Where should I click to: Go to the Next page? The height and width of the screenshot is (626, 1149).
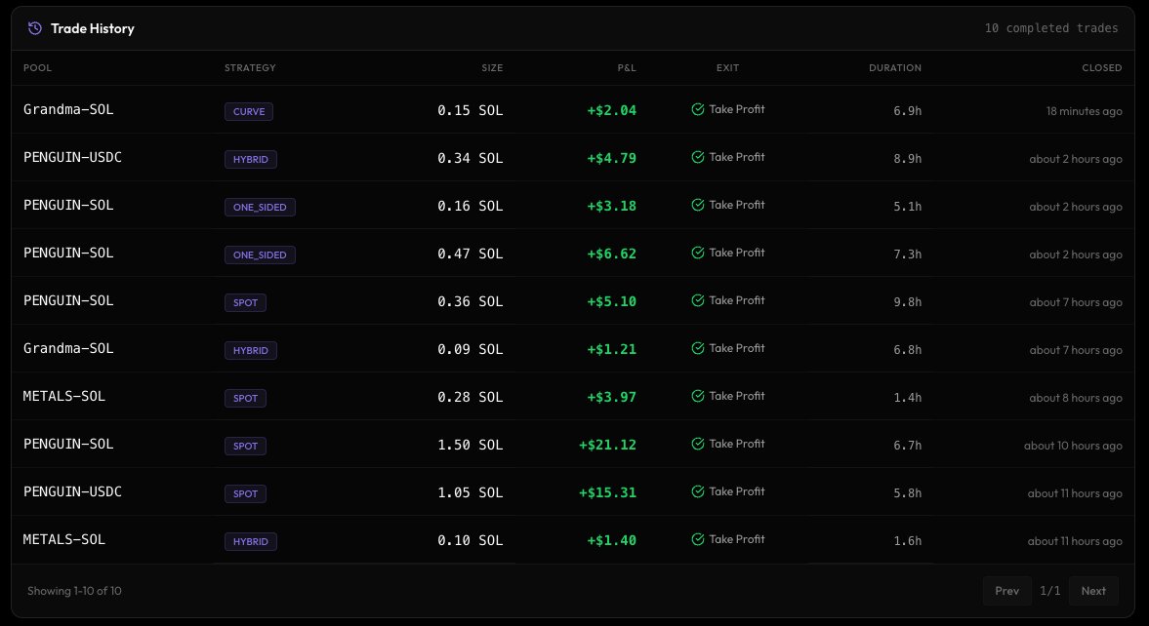coord(1093,591)
